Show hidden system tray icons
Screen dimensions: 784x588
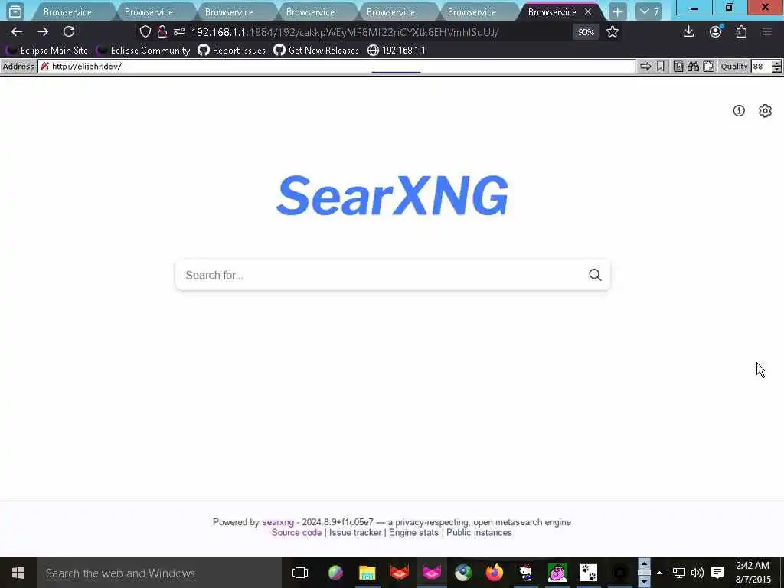tap(659, 573)
